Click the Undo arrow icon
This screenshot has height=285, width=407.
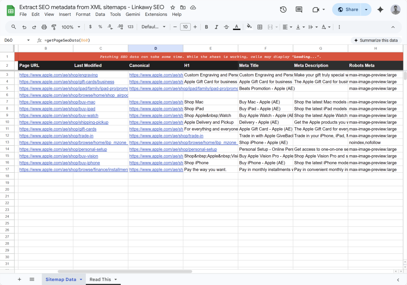click(24, 27)
